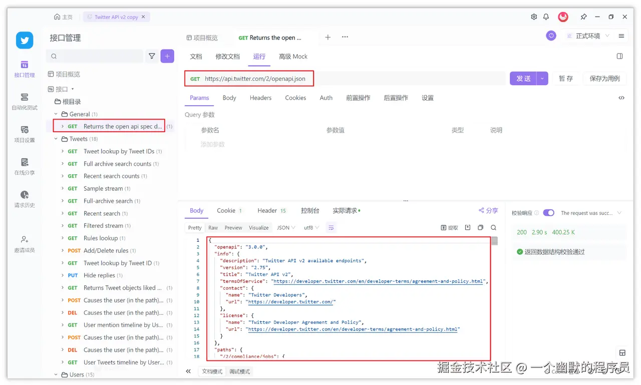Open the utf8 encoding dropdown
This screenshot has width=641, height=385.
[x=312, y=228]
